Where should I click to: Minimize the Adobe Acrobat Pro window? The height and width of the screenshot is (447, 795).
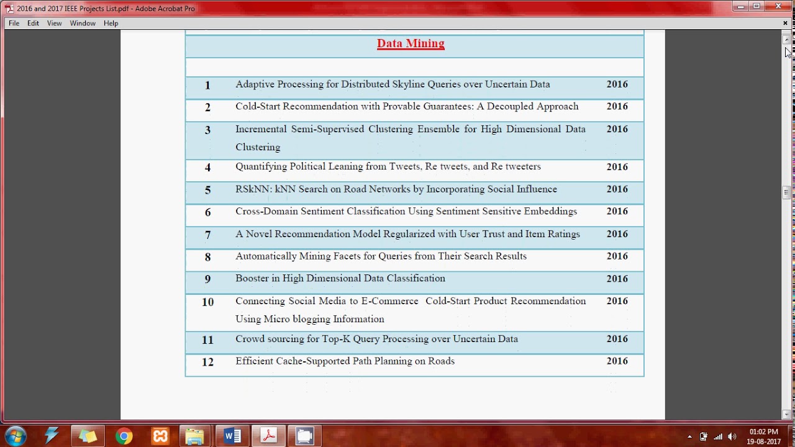pyautogui.click(x=740, y=6)
